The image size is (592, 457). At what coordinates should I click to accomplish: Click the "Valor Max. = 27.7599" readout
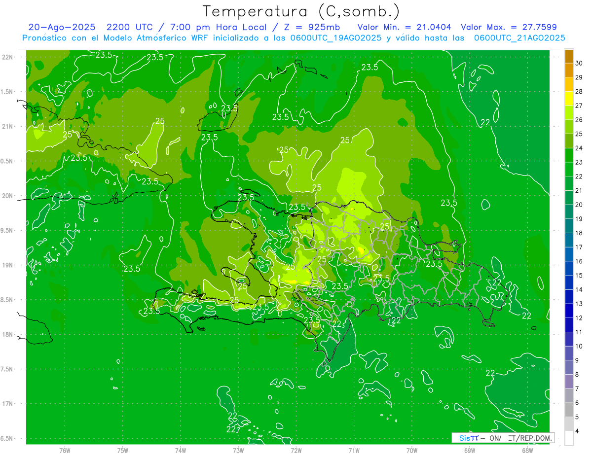[x=509, y=27]
